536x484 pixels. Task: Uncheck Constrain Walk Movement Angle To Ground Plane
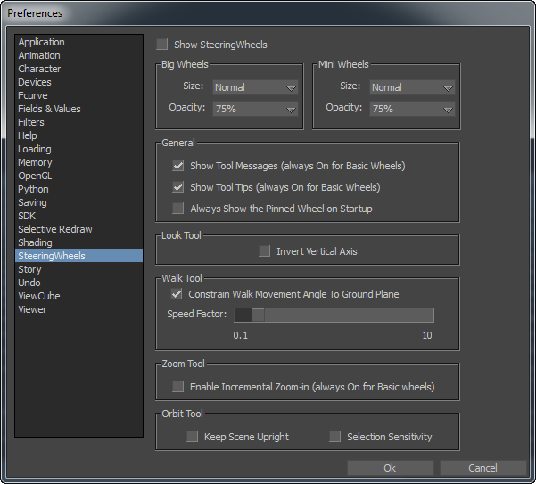tap(177, 294)
